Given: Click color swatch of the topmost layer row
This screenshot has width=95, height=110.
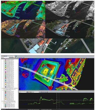Looking at the screenshot, I should [6, 60].
